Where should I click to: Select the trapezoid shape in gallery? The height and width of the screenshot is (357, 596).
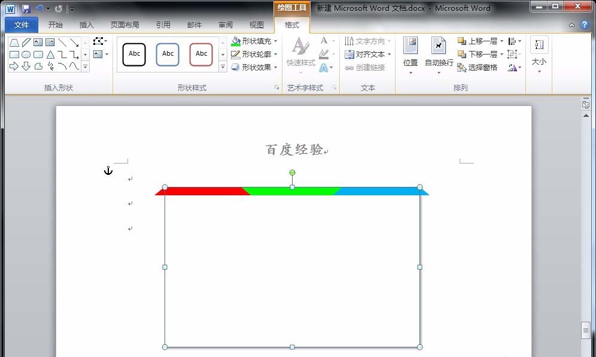click(x=14, y=43)
